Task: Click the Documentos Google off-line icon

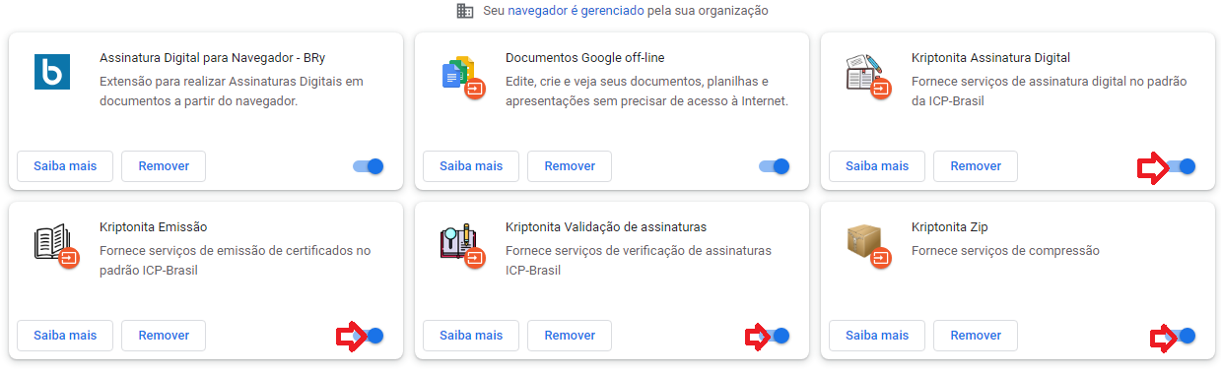Action: [x=458, y=76]
